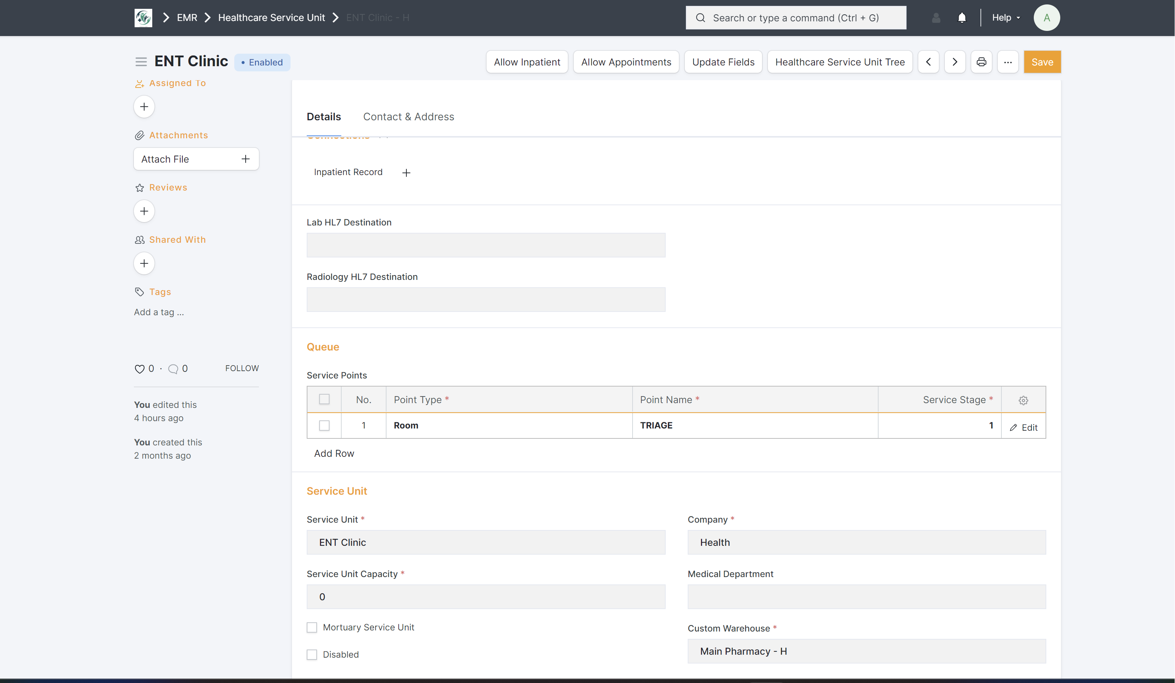Click FOLLOW link

(x=242, y=368)
